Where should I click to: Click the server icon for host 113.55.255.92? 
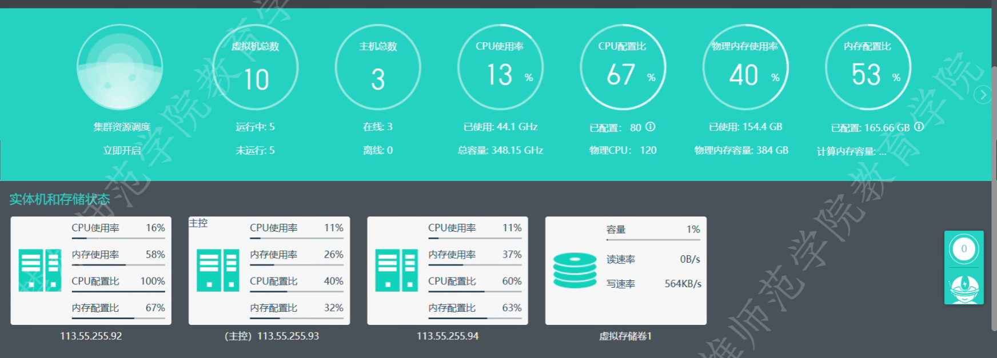[x=39, y=270]
